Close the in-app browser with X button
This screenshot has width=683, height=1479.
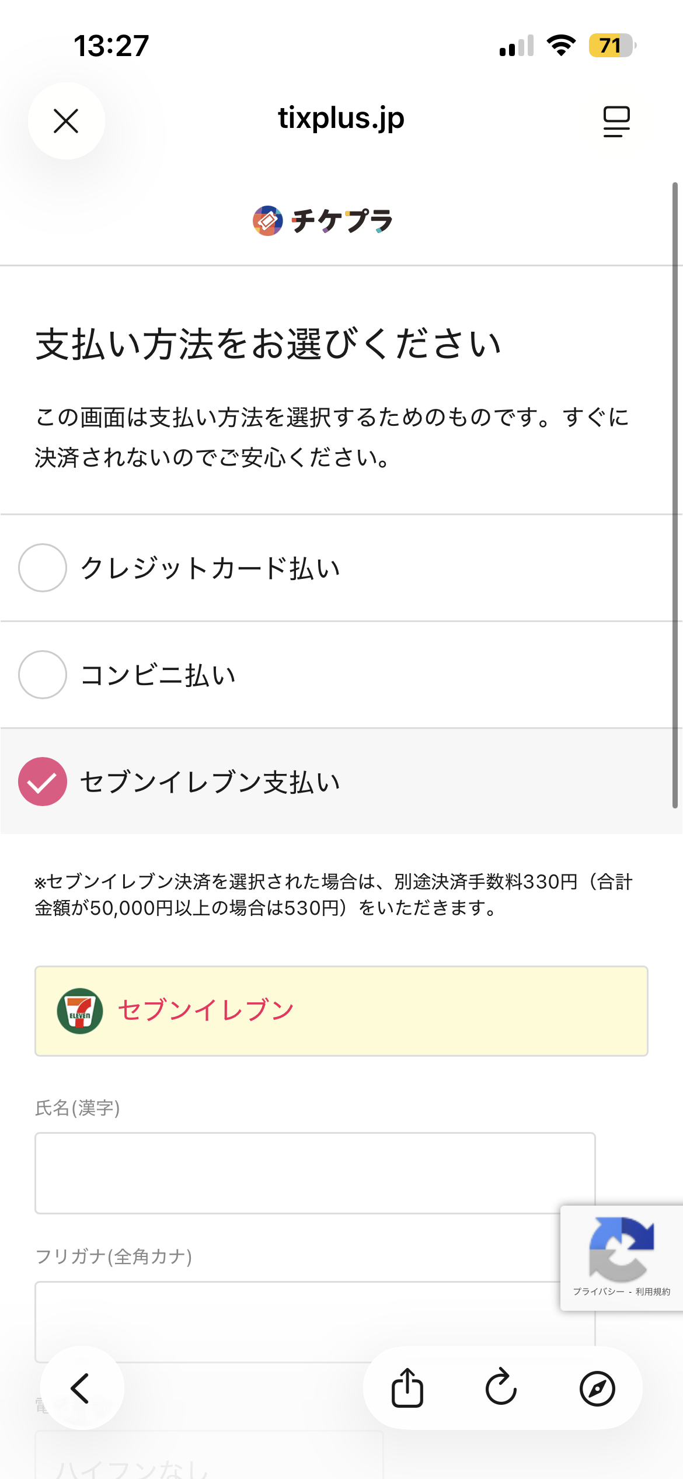[x=66, y=121]
